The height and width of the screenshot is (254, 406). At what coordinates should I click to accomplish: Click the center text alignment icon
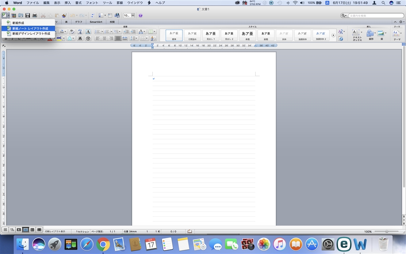point(104,38)
